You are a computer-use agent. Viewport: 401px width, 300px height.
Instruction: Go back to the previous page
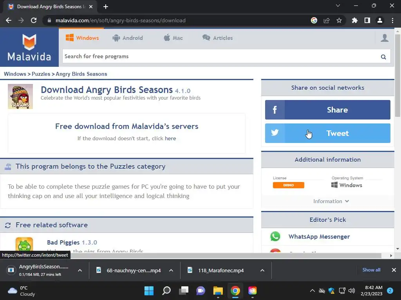[9, 20]
